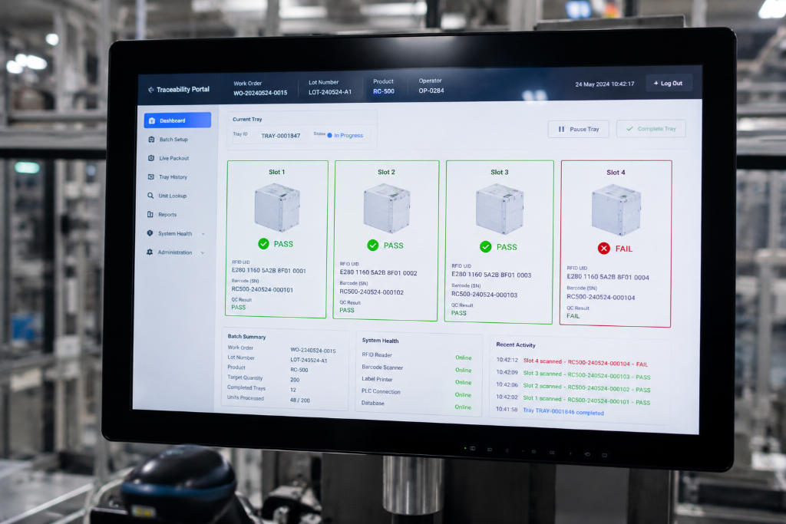Click barcode RC500-240524-000101 in Slot 1
This screenshot has height=524, width=786.
[x=263, y=289]
